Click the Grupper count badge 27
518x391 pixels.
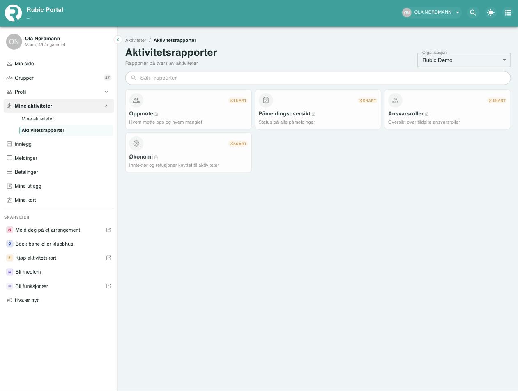pos(107,78)
